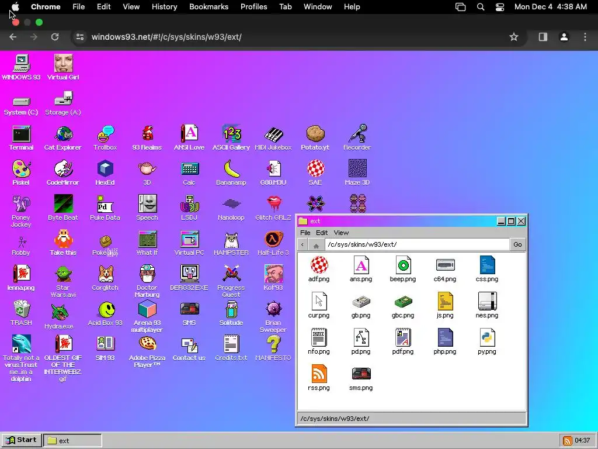
Task: Open Chrome's three-dot menu
Action: pyautogui.click(x=585, y=37)
